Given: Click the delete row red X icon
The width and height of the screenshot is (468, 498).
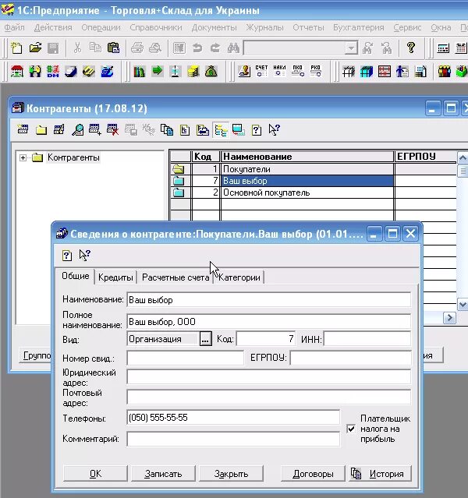Looking at the screenshot, I should pos(113,129).
